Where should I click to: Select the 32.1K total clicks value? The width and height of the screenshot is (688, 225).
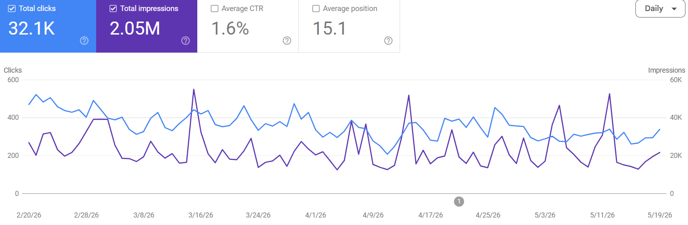tap(32, 29)
